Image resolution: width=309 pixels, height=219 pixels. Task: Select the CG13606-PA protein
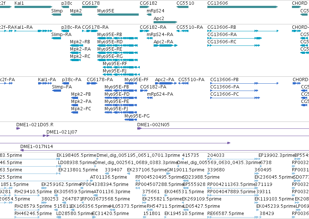click(x=234, y=91)
